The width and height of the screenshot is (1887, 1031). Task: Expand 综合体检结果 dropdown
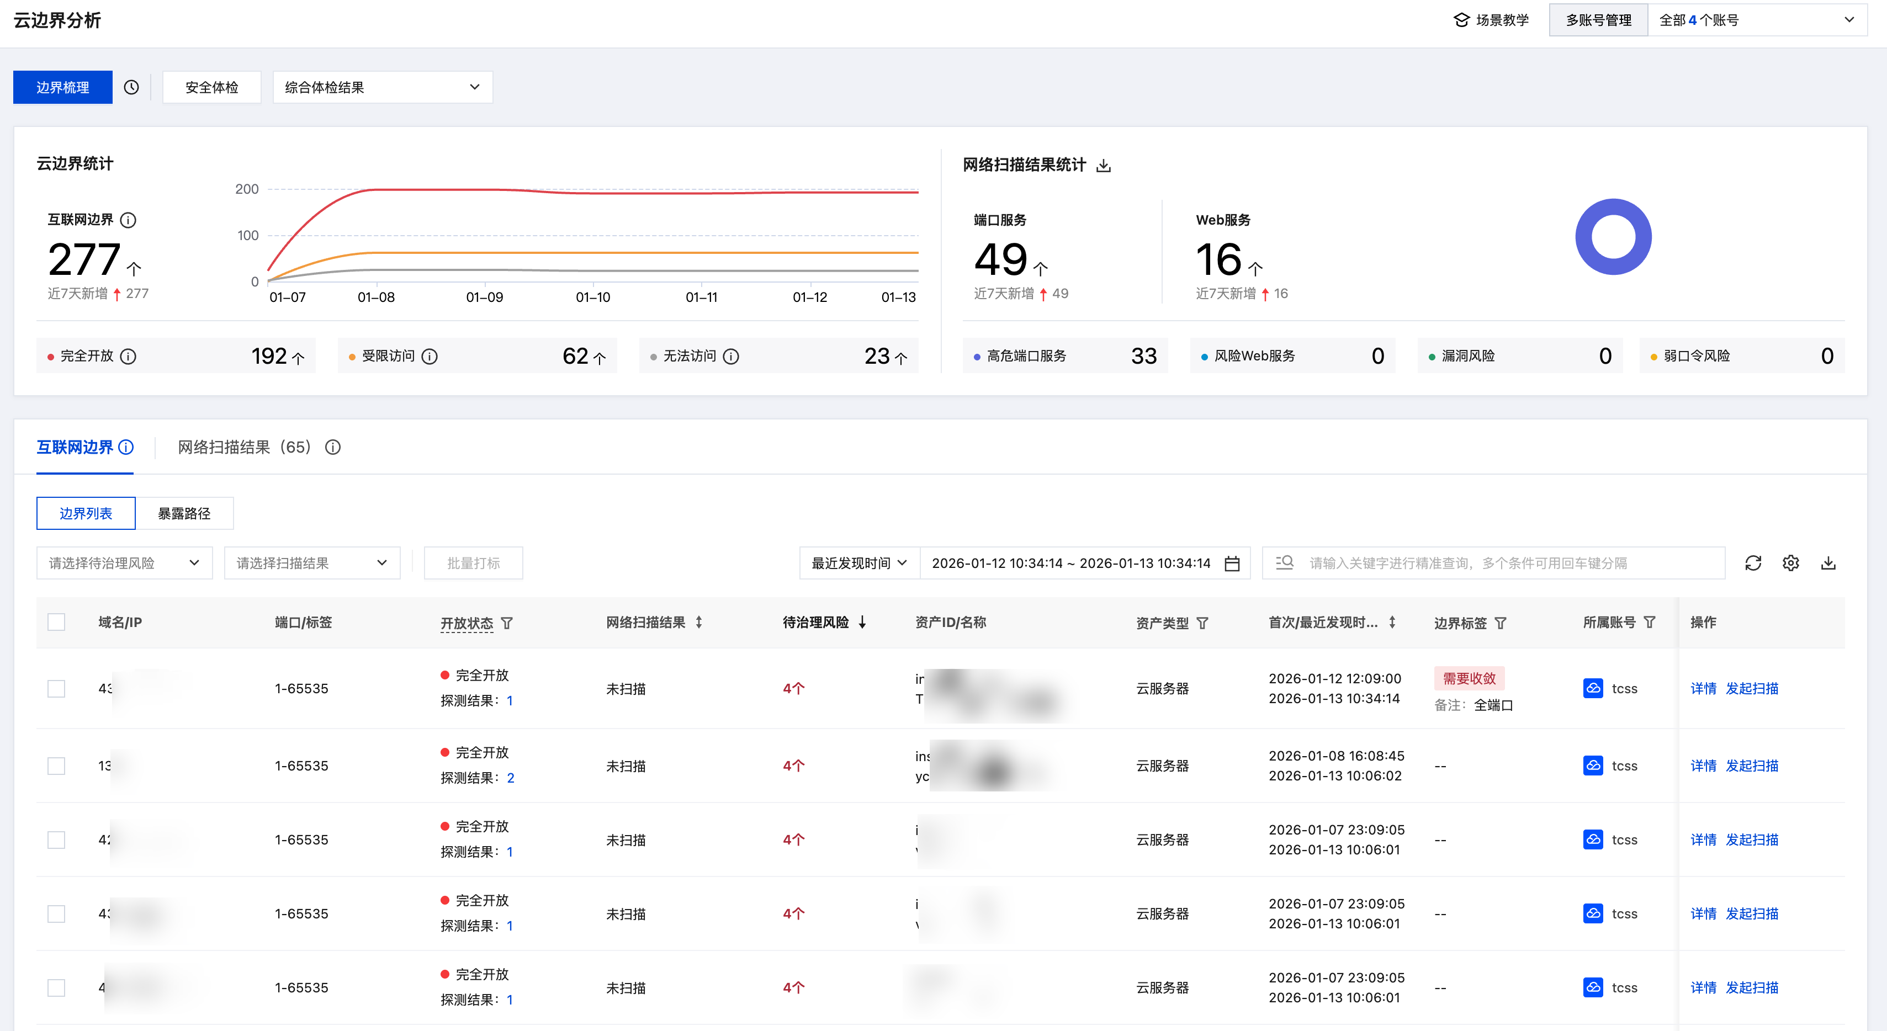tap(383, 87)
